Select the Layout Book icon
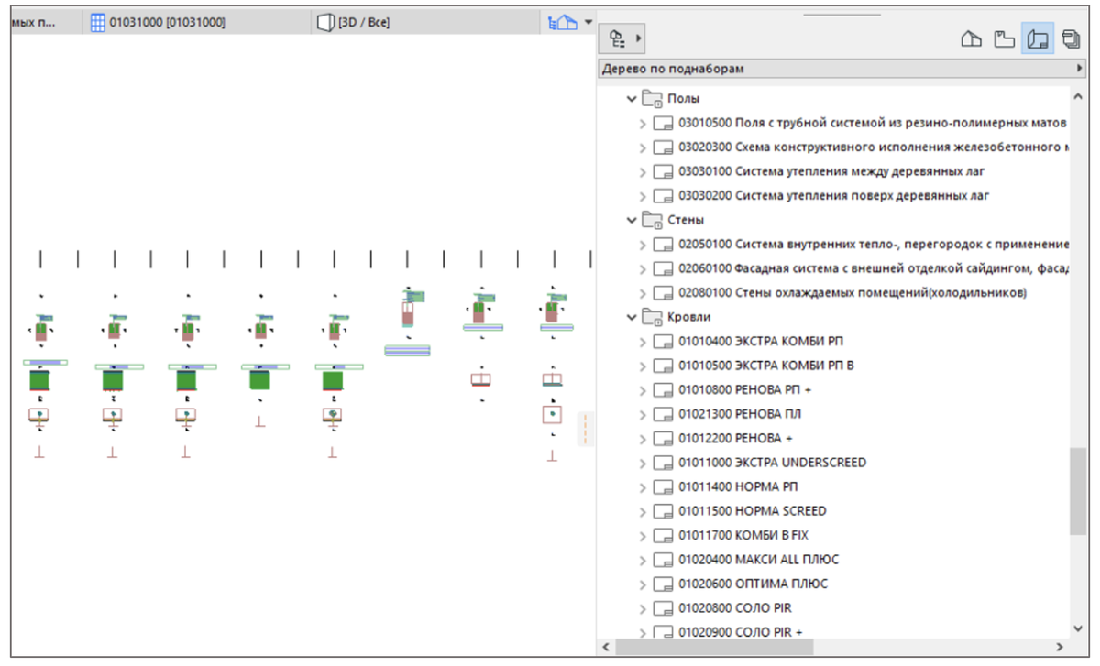This screenshot has width=1100, height=666. click(x=1038, y=39)
